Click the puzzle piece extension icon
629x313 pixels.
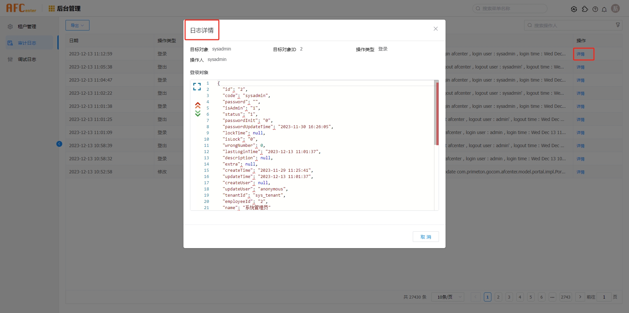coord(585,9)
